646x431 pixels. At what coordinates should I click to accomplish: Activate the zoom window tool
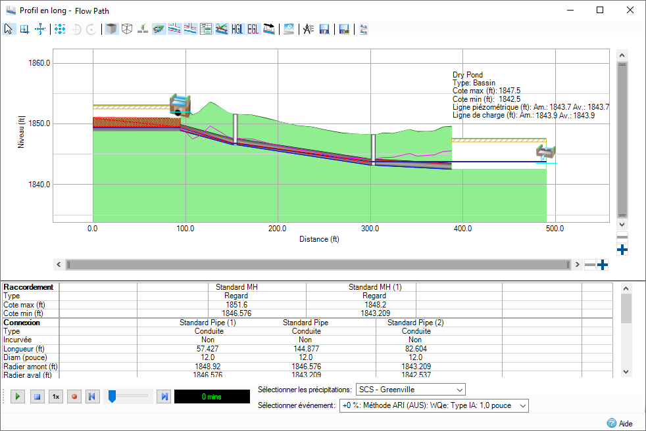[24, 29]
